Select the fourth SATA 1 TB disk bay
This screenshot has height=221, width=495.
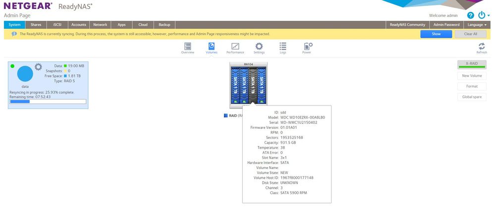click(x=262, y=86)
